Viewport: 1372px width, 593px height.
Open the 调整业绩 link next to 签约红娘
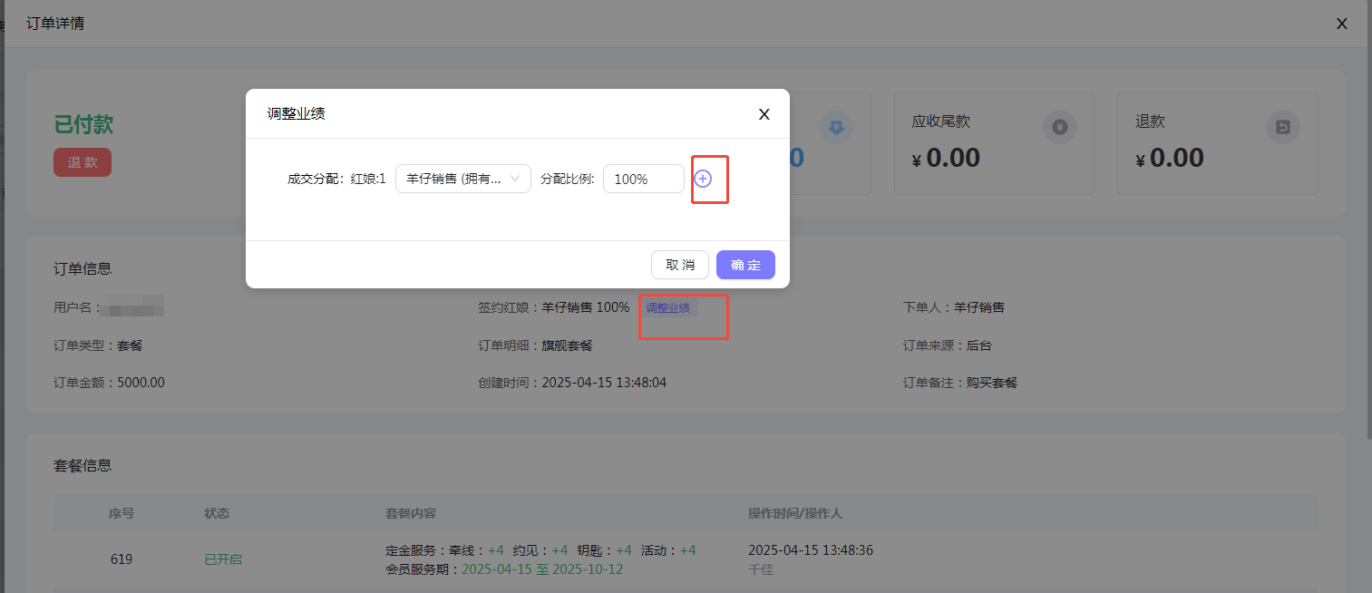pos(667,307)
